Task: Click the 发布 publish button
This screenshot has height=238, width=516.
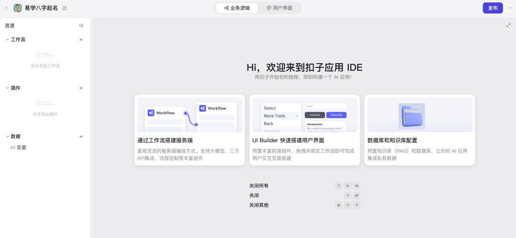Action: [492, 8]
